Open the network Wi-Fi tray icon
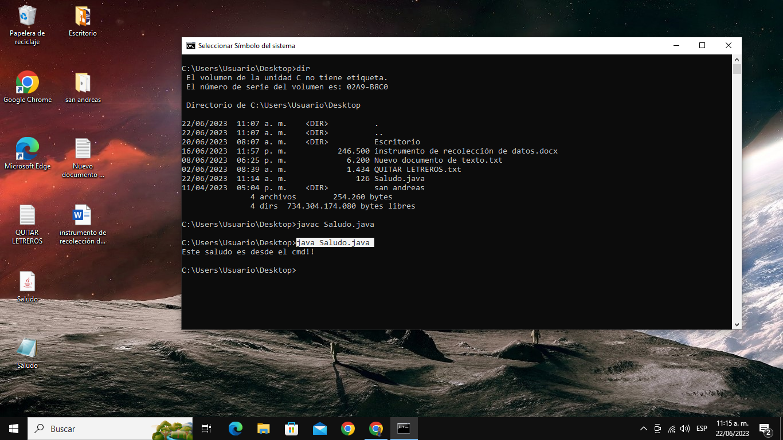Image resolution: width=783 pixels, height=440 pixels. tap(671, 429)
